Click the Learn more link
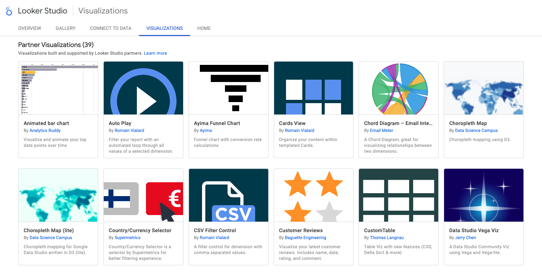 pos(155,53)
